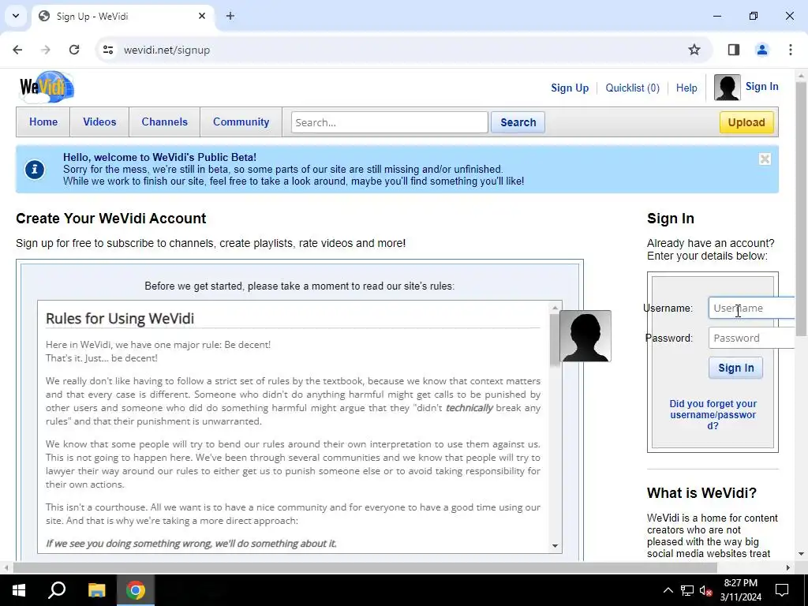808x606 pixels.
Task: Click the avatar thumbnail beside the rules box
Action: point(585,336)
